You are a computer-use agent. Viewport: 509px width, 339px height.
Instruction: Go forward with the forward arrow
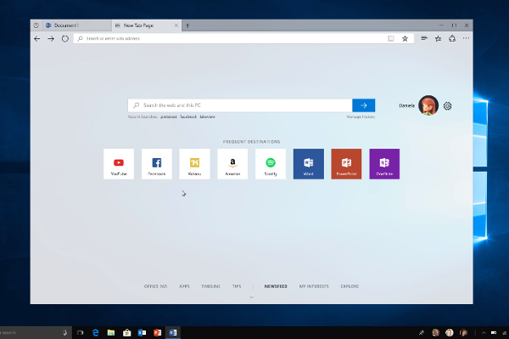(x=51, y=39)
